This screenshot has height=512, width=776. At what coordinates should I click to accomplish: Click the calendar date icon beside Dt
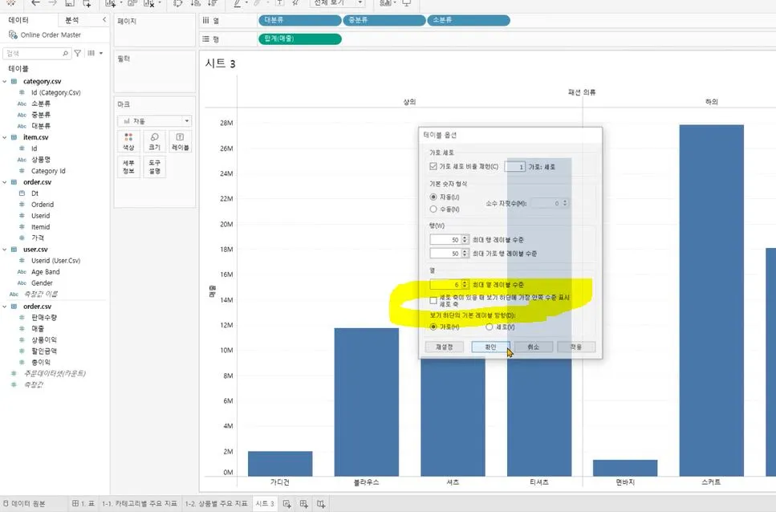pyautogui.click(x=22, y=193)
